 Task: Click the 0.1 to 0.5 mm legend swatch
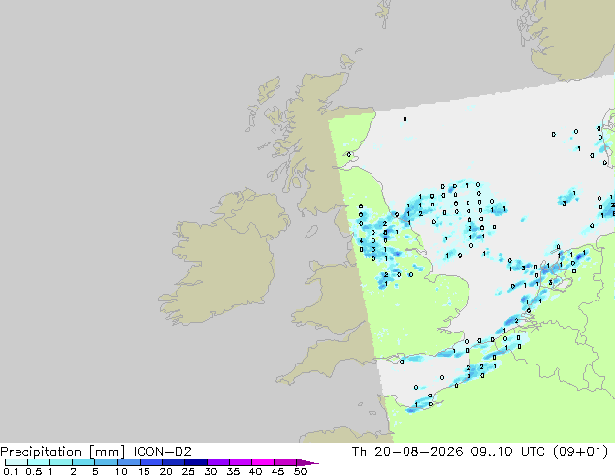[x=16, y=462]
